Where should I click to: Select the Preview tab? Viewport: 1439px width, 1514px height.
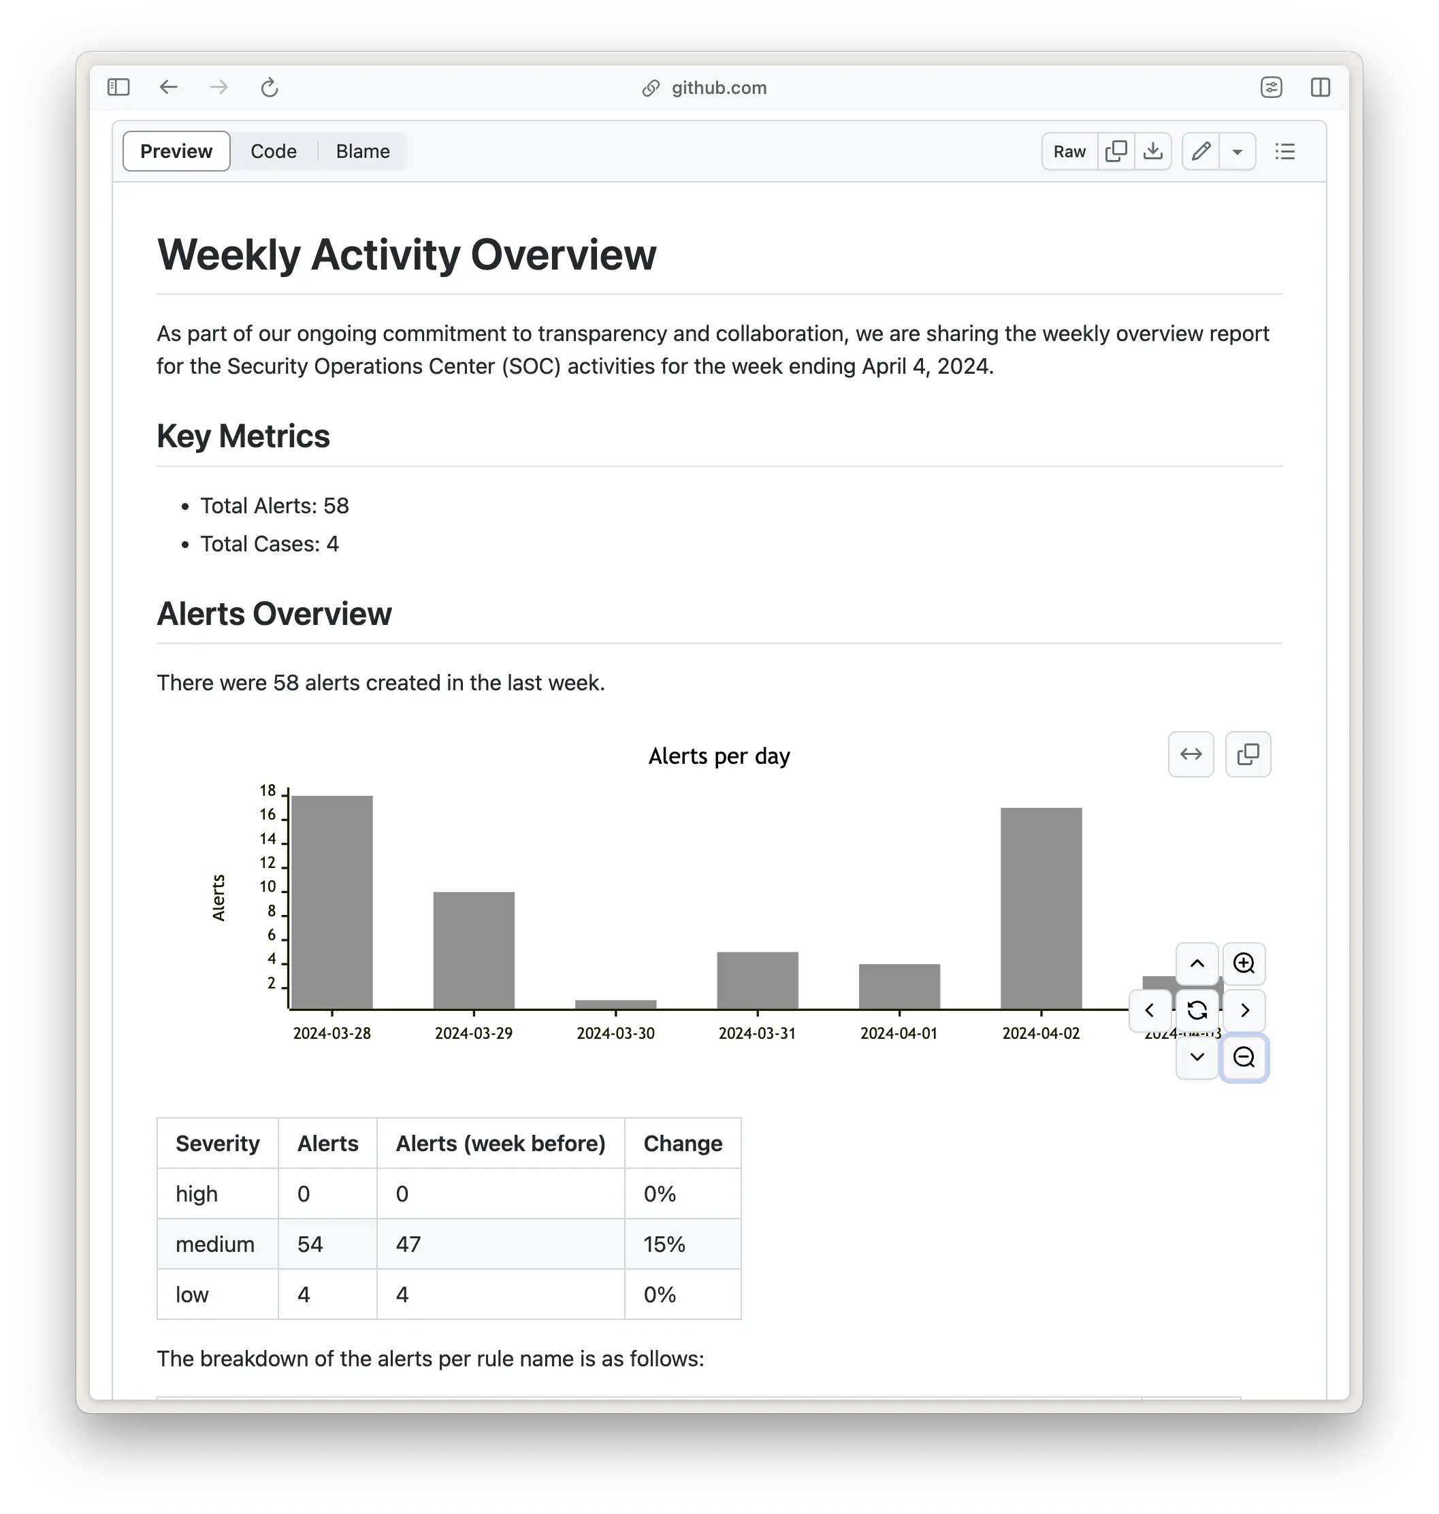[x=176, y=151]
